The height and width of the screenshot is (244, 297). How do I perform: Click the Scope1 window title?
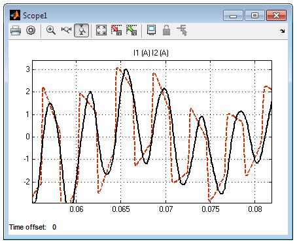coord(35,16)
